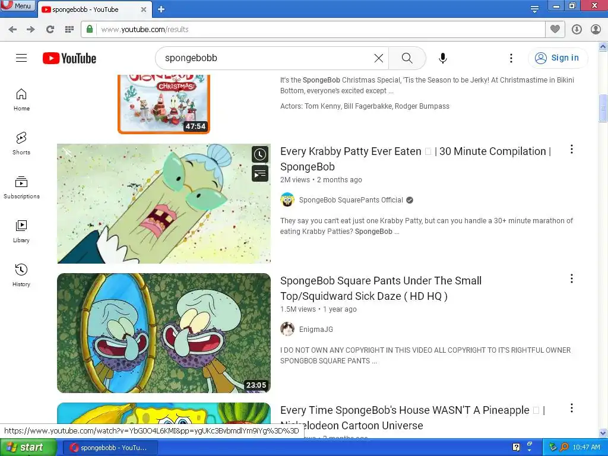608x456 pixels.
Task: Click the help question mark tray icon
Action: pos(516,448)
